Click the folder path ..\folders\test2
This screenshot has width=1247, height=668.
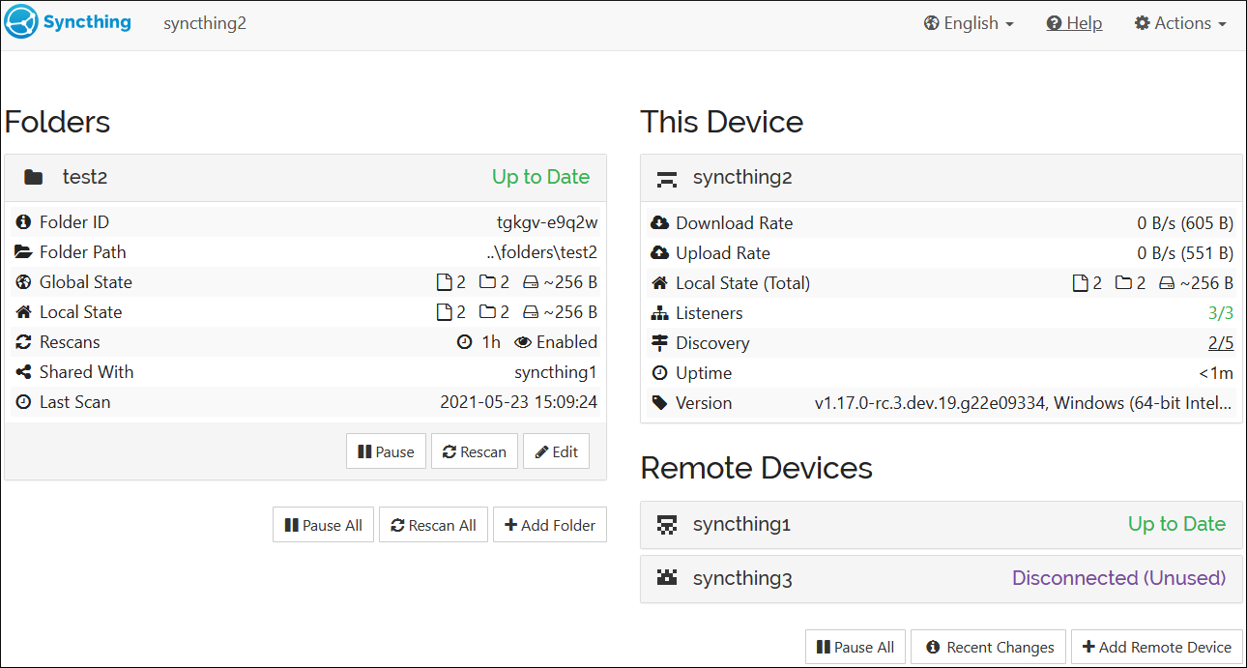pyautogui.click(x=542, y=252)
